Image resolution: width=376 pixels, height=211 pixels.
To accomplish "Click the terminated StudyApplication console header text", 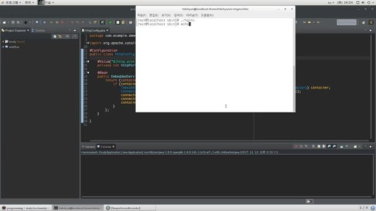I will click(x=179, y=152).
